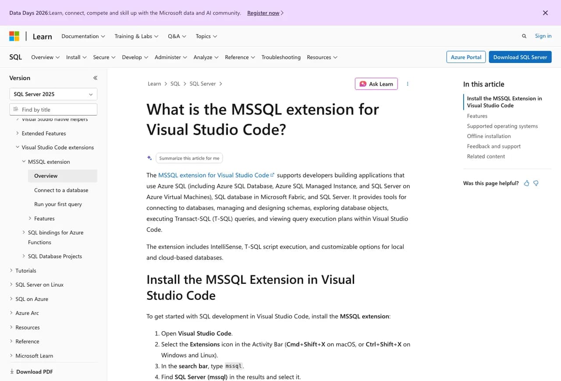
Task: Jump to Install the MSSQL Extension section
Action: click(504, 102)
